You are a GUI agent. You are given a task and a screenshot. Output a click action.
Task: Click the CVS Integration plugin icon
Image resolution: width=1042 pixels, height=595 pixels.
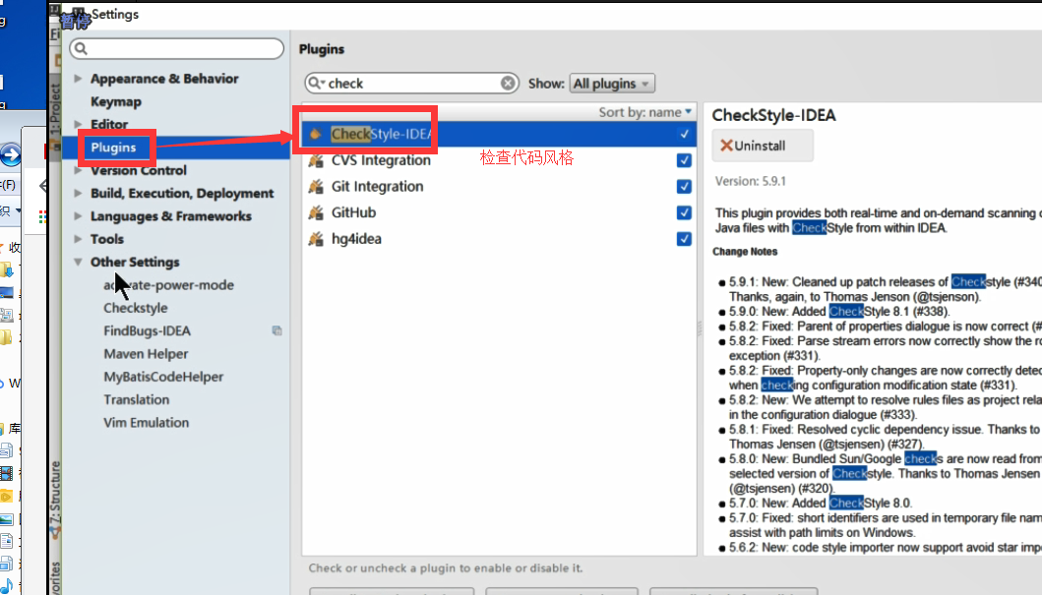point(316,160)
